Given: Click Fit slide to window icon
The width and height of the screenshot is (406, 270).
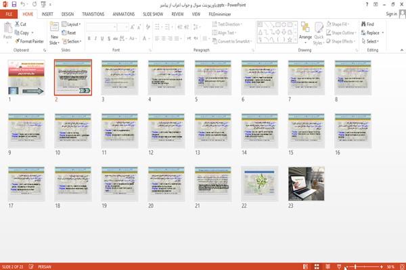Looking at the screenshot, I should (402, 267).
